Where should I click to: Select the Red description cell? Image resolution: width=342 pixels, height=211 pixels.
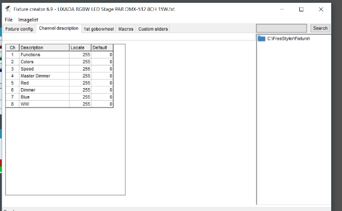pos(44,83)
